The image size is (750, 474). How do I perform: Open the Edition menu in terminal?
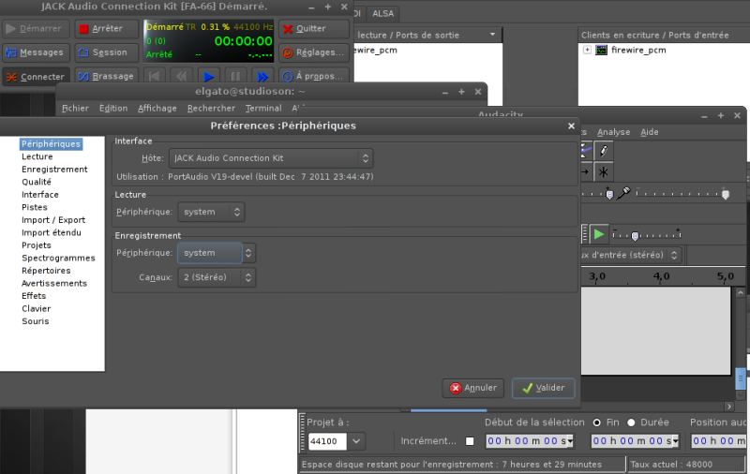[113, 108]
